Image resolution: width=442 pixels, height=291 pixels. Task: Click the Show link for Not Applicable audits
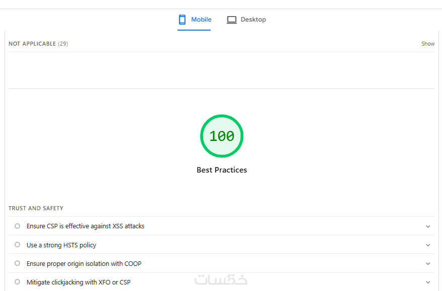tap(428, 44)
